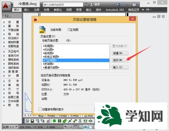Click the double green funnel symbol icon
The image size is (169, 131).
click(x=85, y=121)
